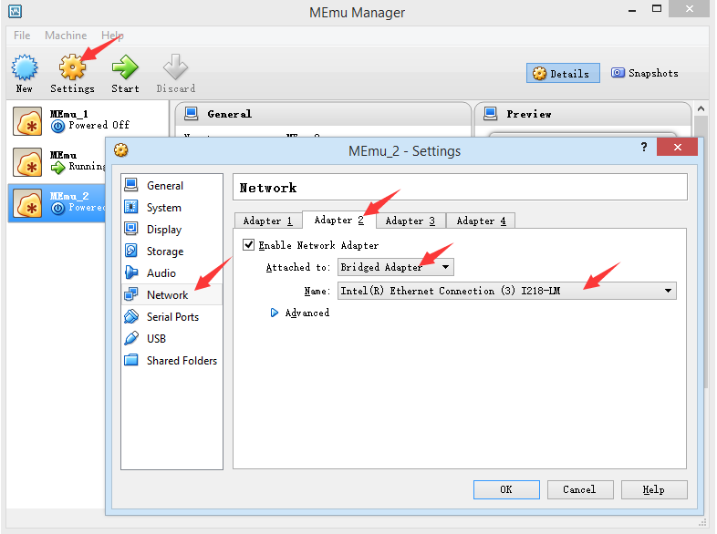Toggle Enable Network Adapter checkbox
The width and height of the screenshot is (717, 534).
pos(249,245)
